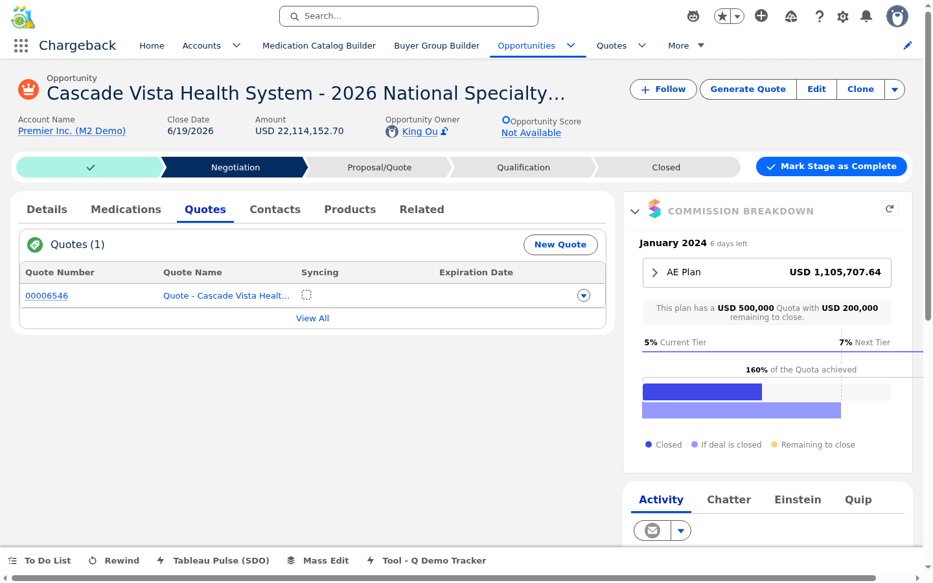Open the Global Actions plus icon
This screenshot has height=583, width=933.
[x=761, y=16]
